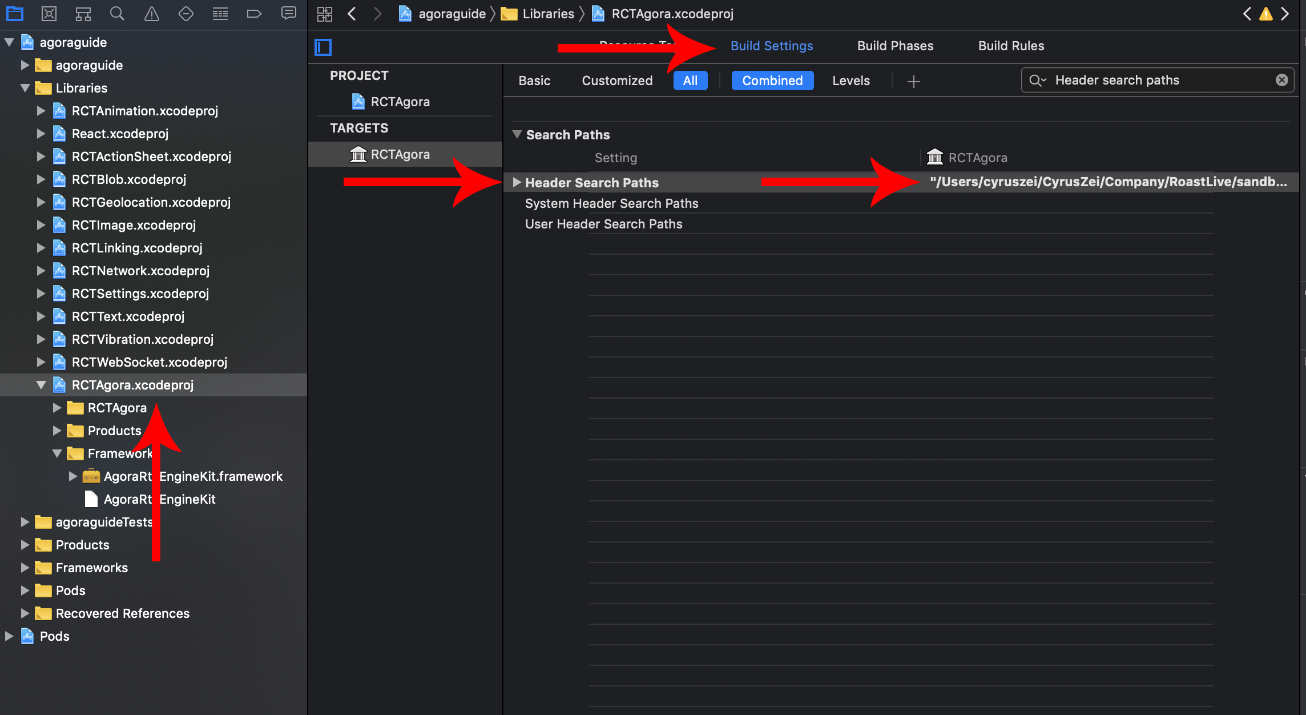Expand AgoraRtcEngineKit.framework

click(x=73, y=476)
